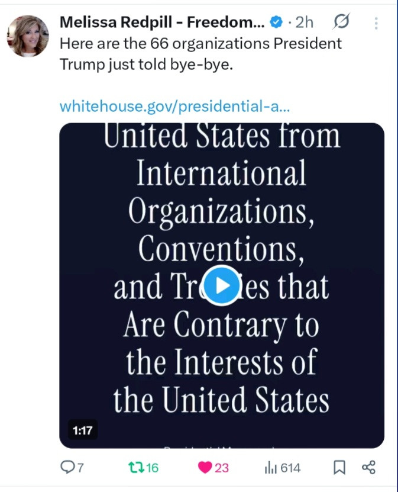View post analytics bar chart icon
Image resolution: width=398 pixels, height=492 pixels.
click(x=271, y=468)
